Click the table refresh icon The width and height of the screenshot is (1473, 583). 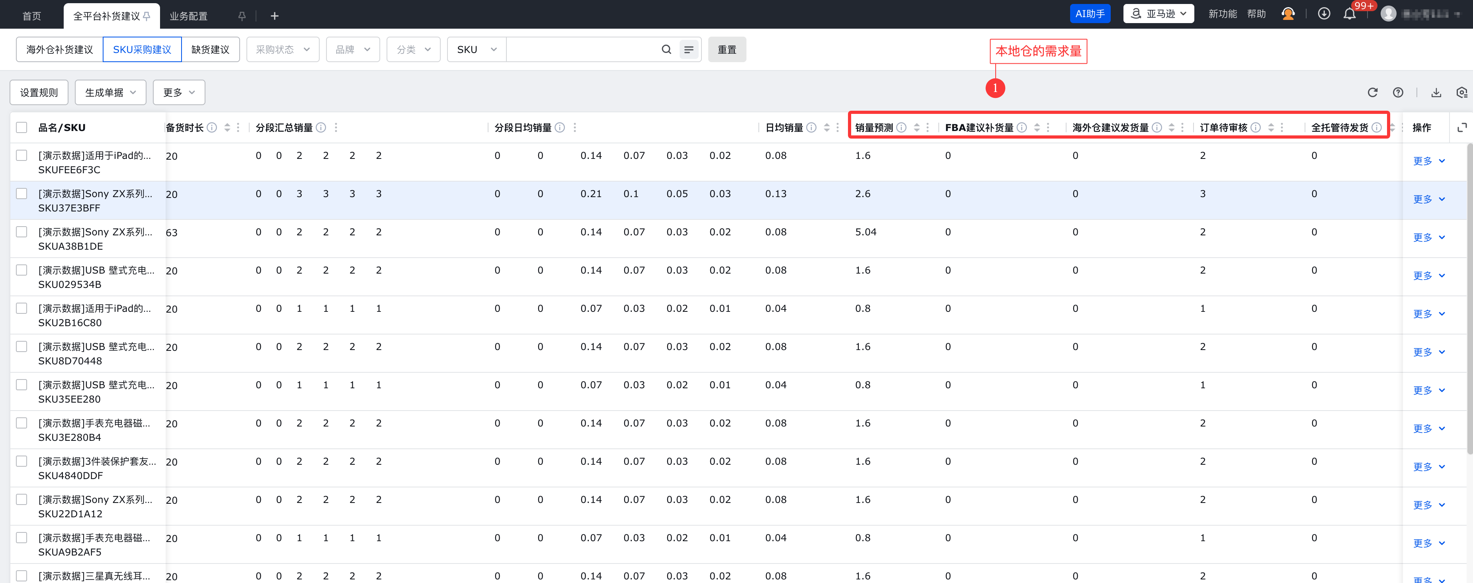pyautogui.click(x=1372, y=92)
